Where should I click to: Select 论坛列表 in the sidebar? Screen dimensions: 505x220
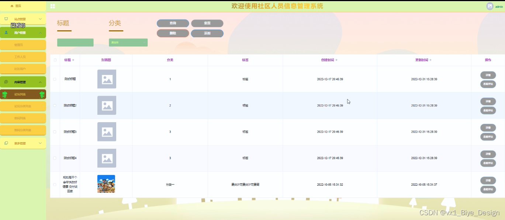23,94
